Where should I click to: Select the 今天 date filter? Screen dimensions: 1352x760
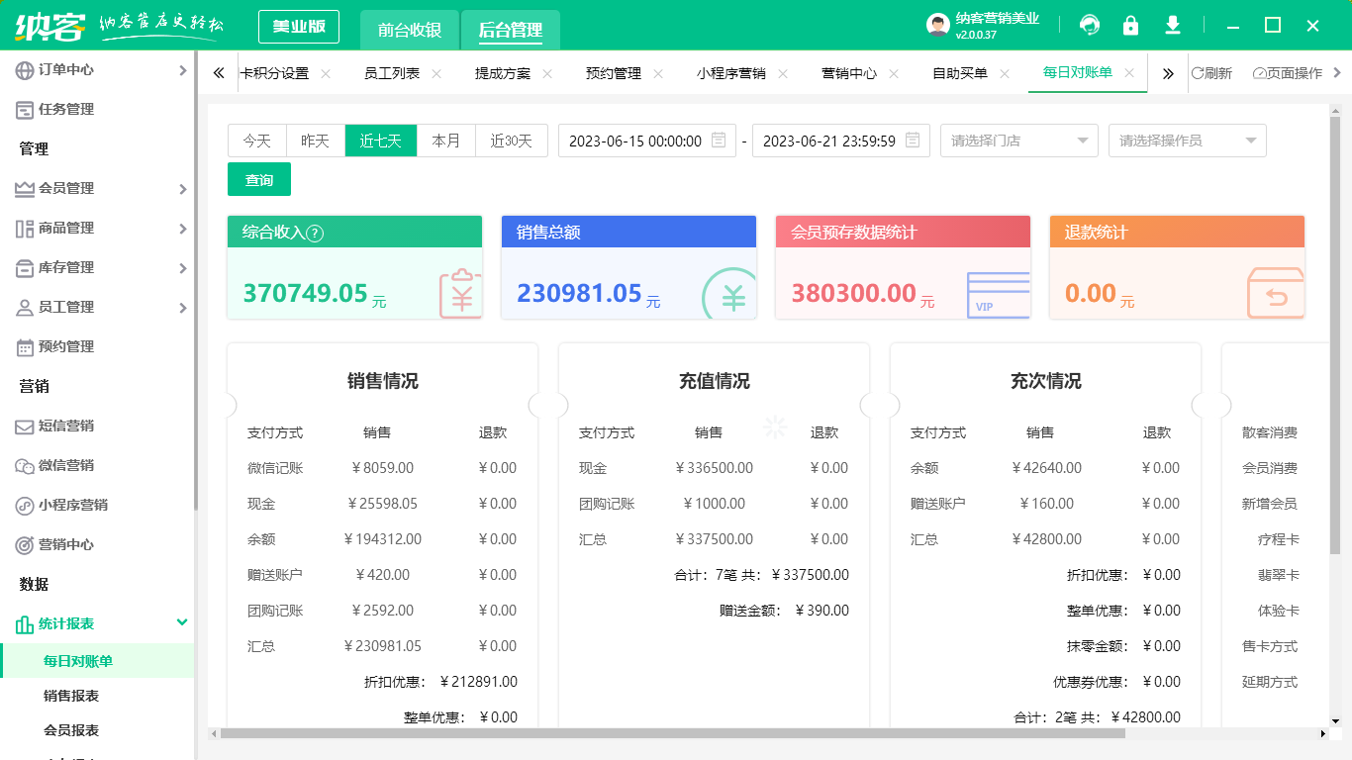[x=256, y=141]
